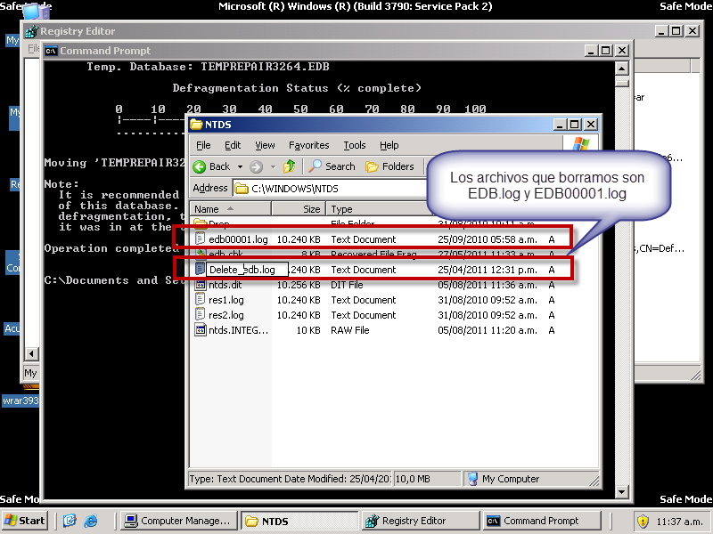Open the Search pane with magnifier icon
The image size is (713, 534).
332,166
